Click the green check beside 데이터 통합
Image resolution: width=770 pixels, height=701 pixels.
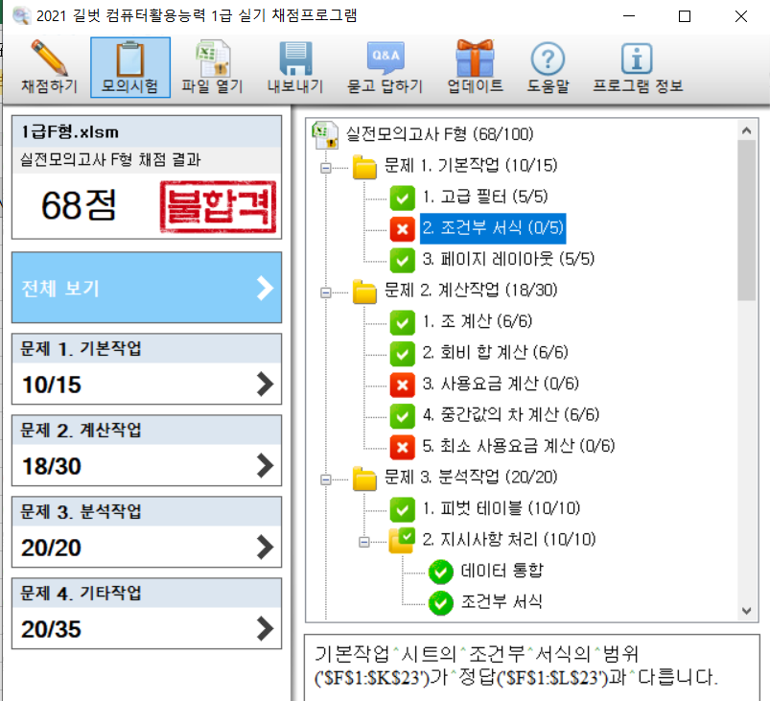441,572
